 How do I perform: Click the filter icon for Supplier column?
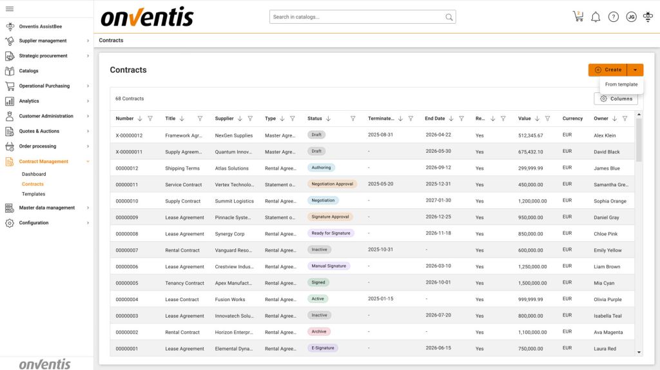click(x=250, y=119)
